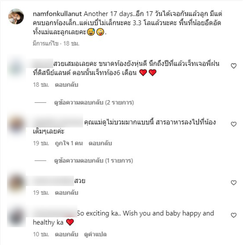Reply to the 'สวย' comment

pyautogui.click(x=67, y=193)
